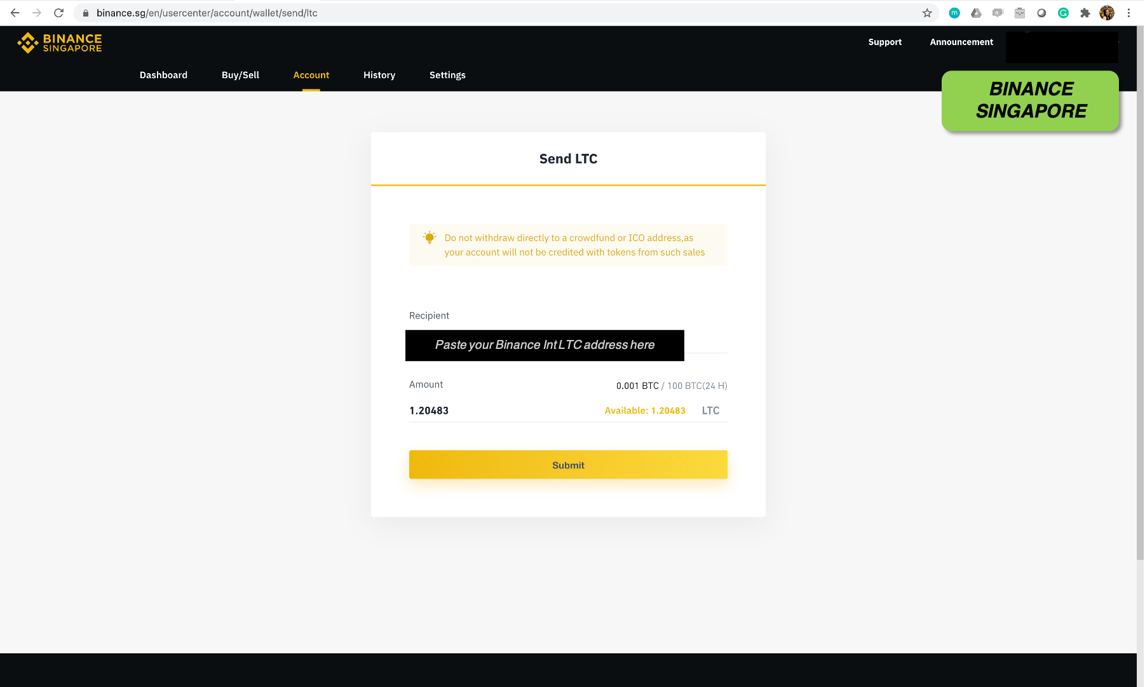The height and width of the screenshot is (687, 1145).
Task: Click the 'Send LTC' heading
Action: coord(568,159)
